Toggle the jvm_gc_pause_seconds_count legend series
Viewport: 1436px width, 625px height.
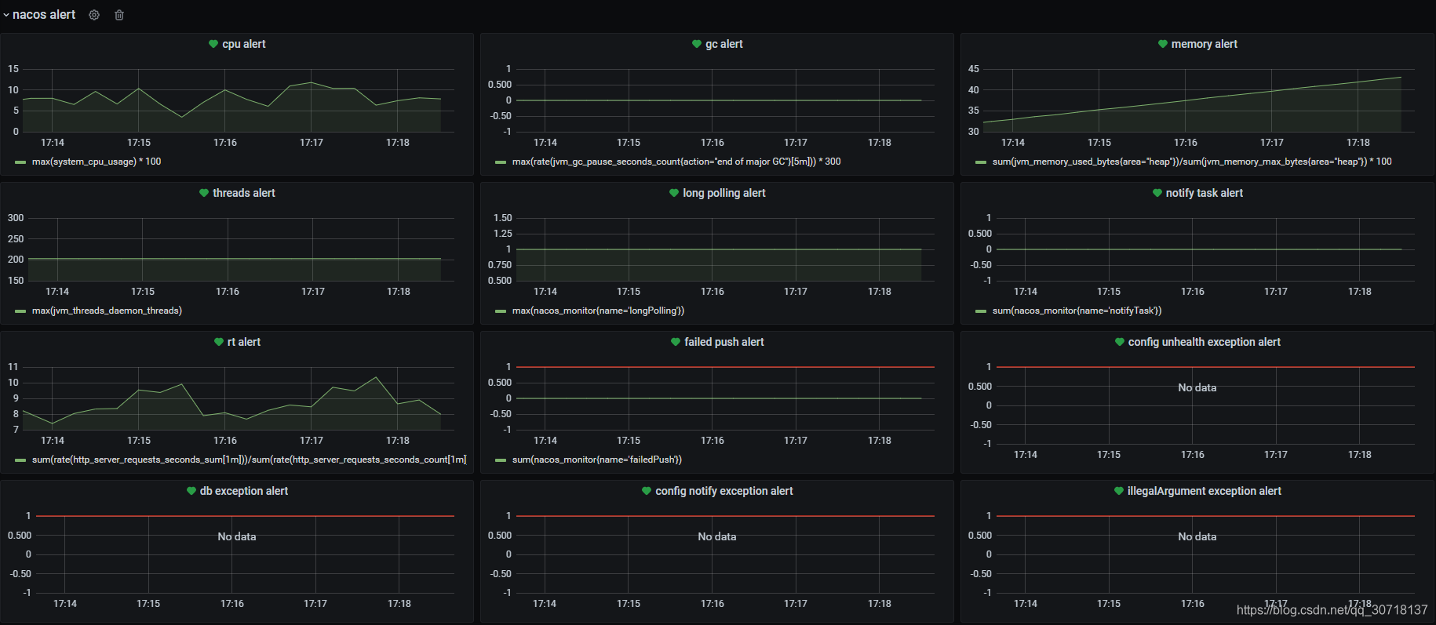676,162
